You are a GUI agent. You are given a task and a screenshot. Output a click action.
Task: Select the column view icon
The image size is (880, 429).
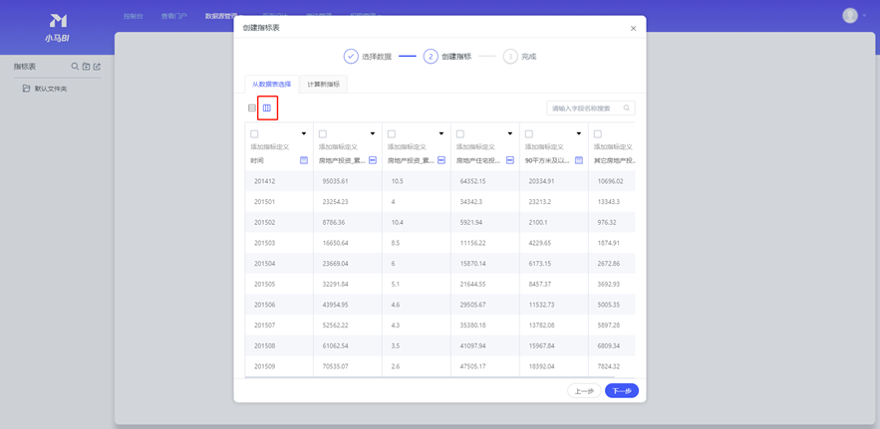click(266, 108)
